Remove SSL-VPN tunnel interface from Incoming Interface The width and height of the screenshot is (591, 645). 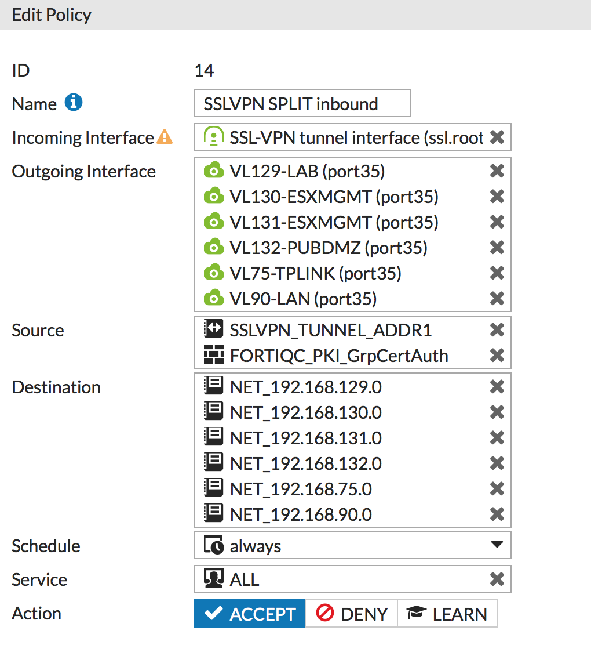click(x=497, y=137)
